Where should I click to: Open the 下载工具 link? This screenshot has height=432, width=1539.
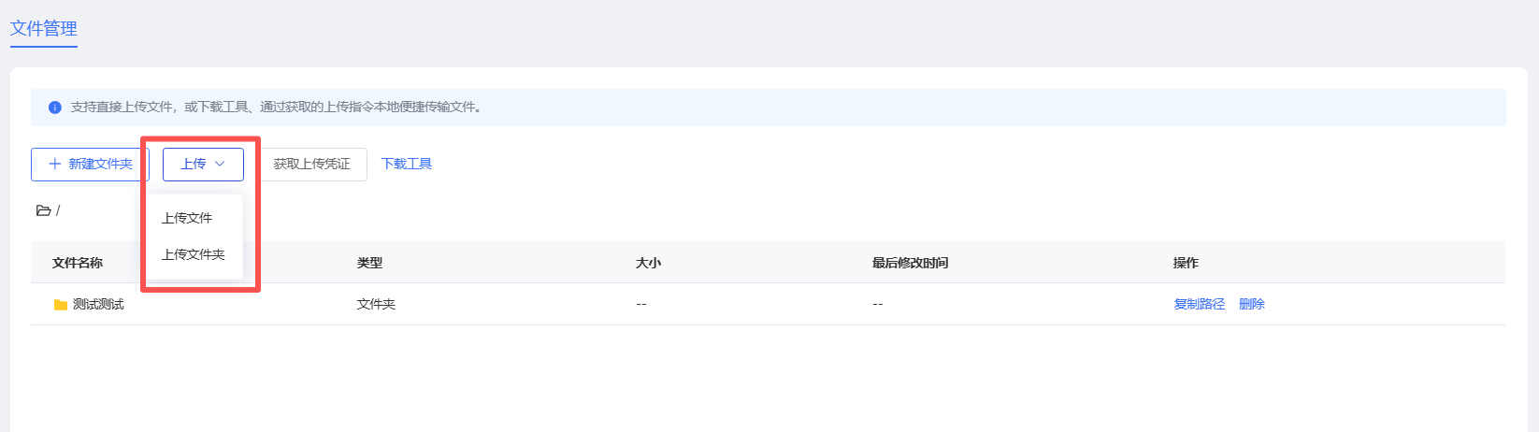pos(407,164)
